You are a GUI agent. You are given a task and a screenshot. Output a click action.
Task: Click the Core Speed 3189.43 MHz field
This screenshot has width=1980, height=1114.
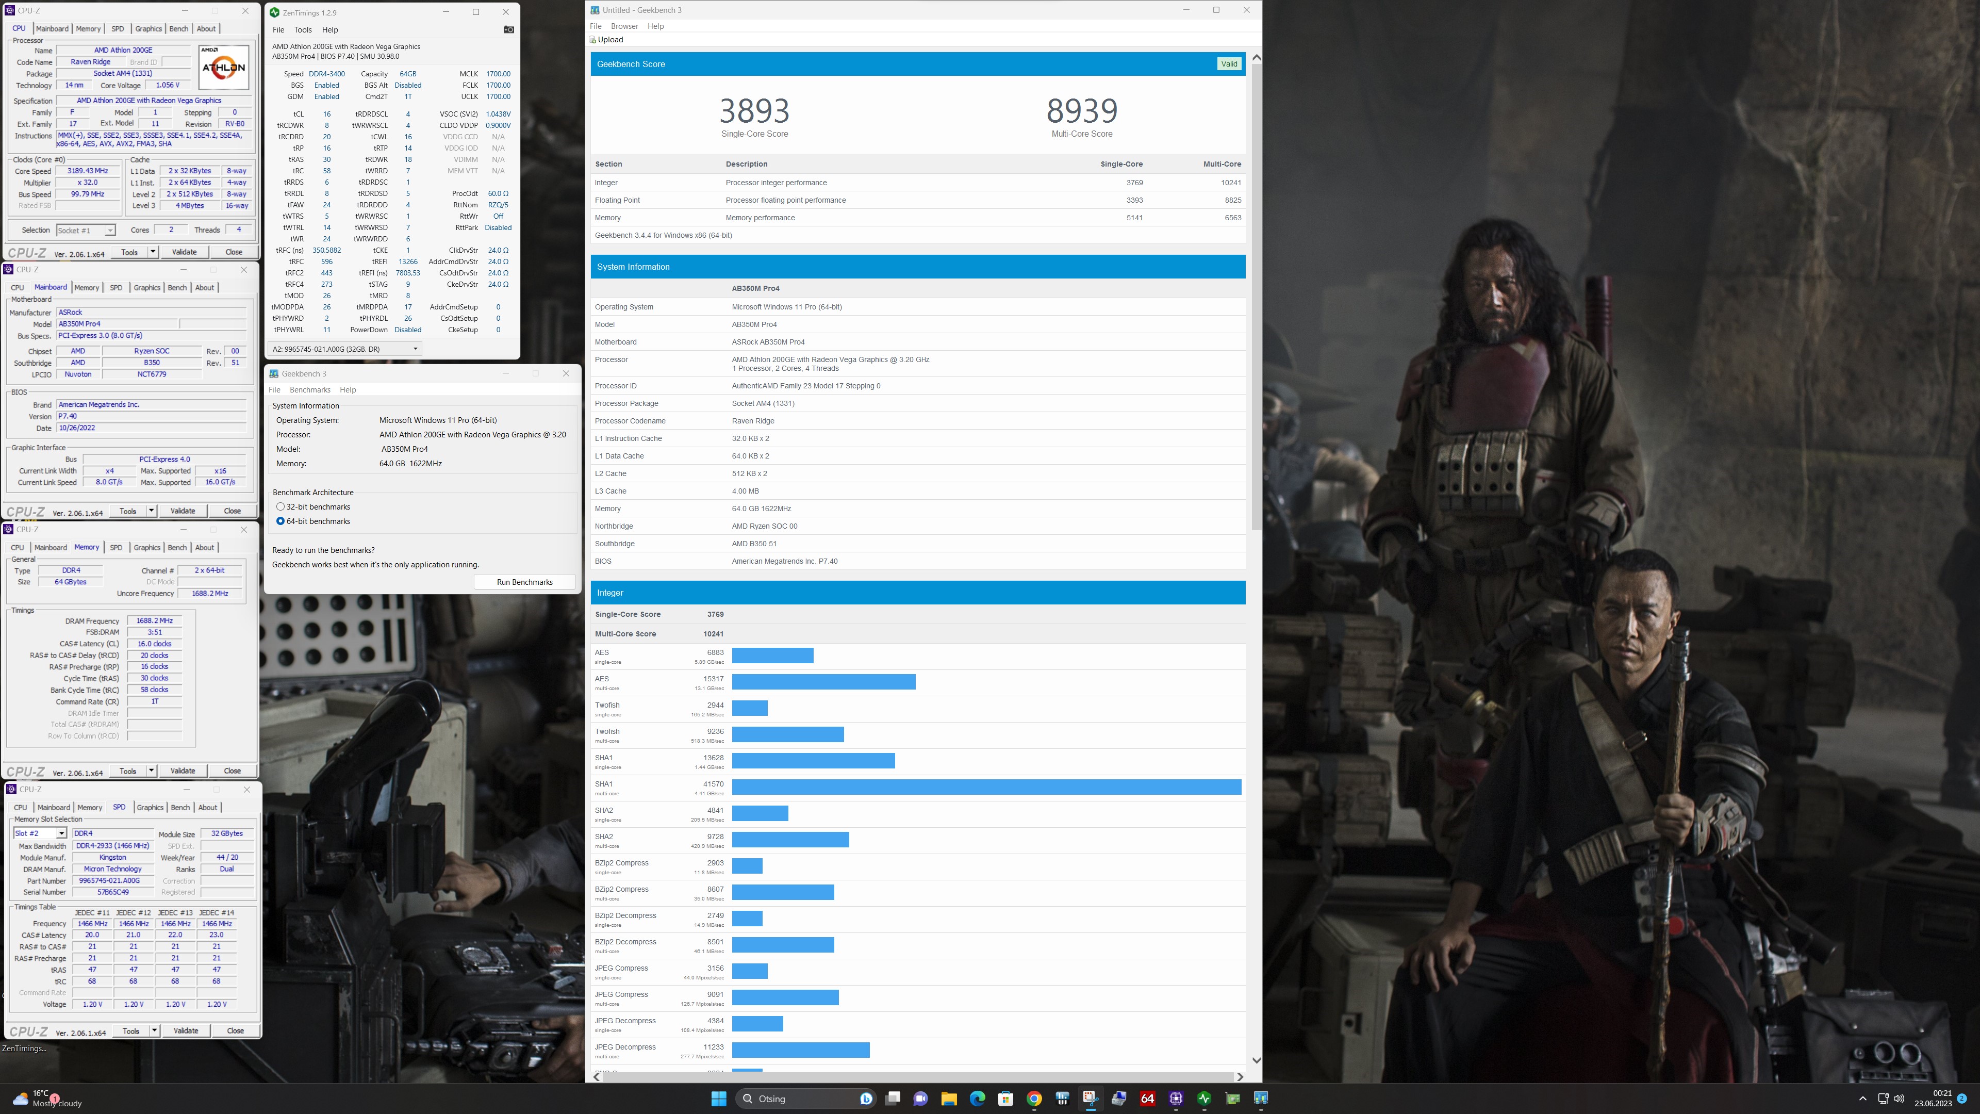point(88,171)
